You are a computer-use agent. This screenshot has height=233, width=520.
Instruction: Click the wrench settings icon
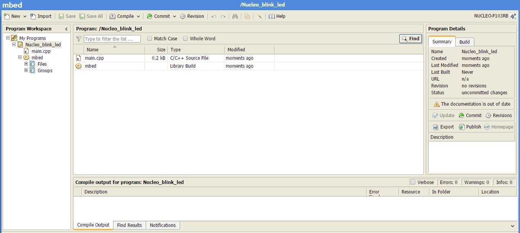pos(260,16)
